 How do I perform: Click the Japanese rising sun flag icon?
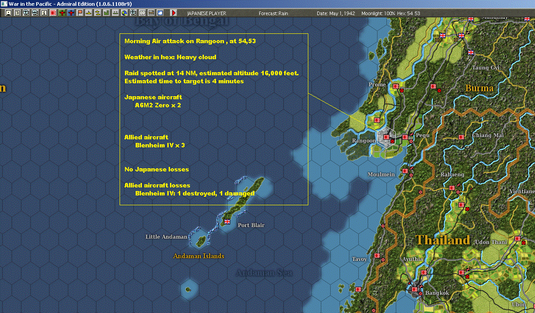pos(53,13)
